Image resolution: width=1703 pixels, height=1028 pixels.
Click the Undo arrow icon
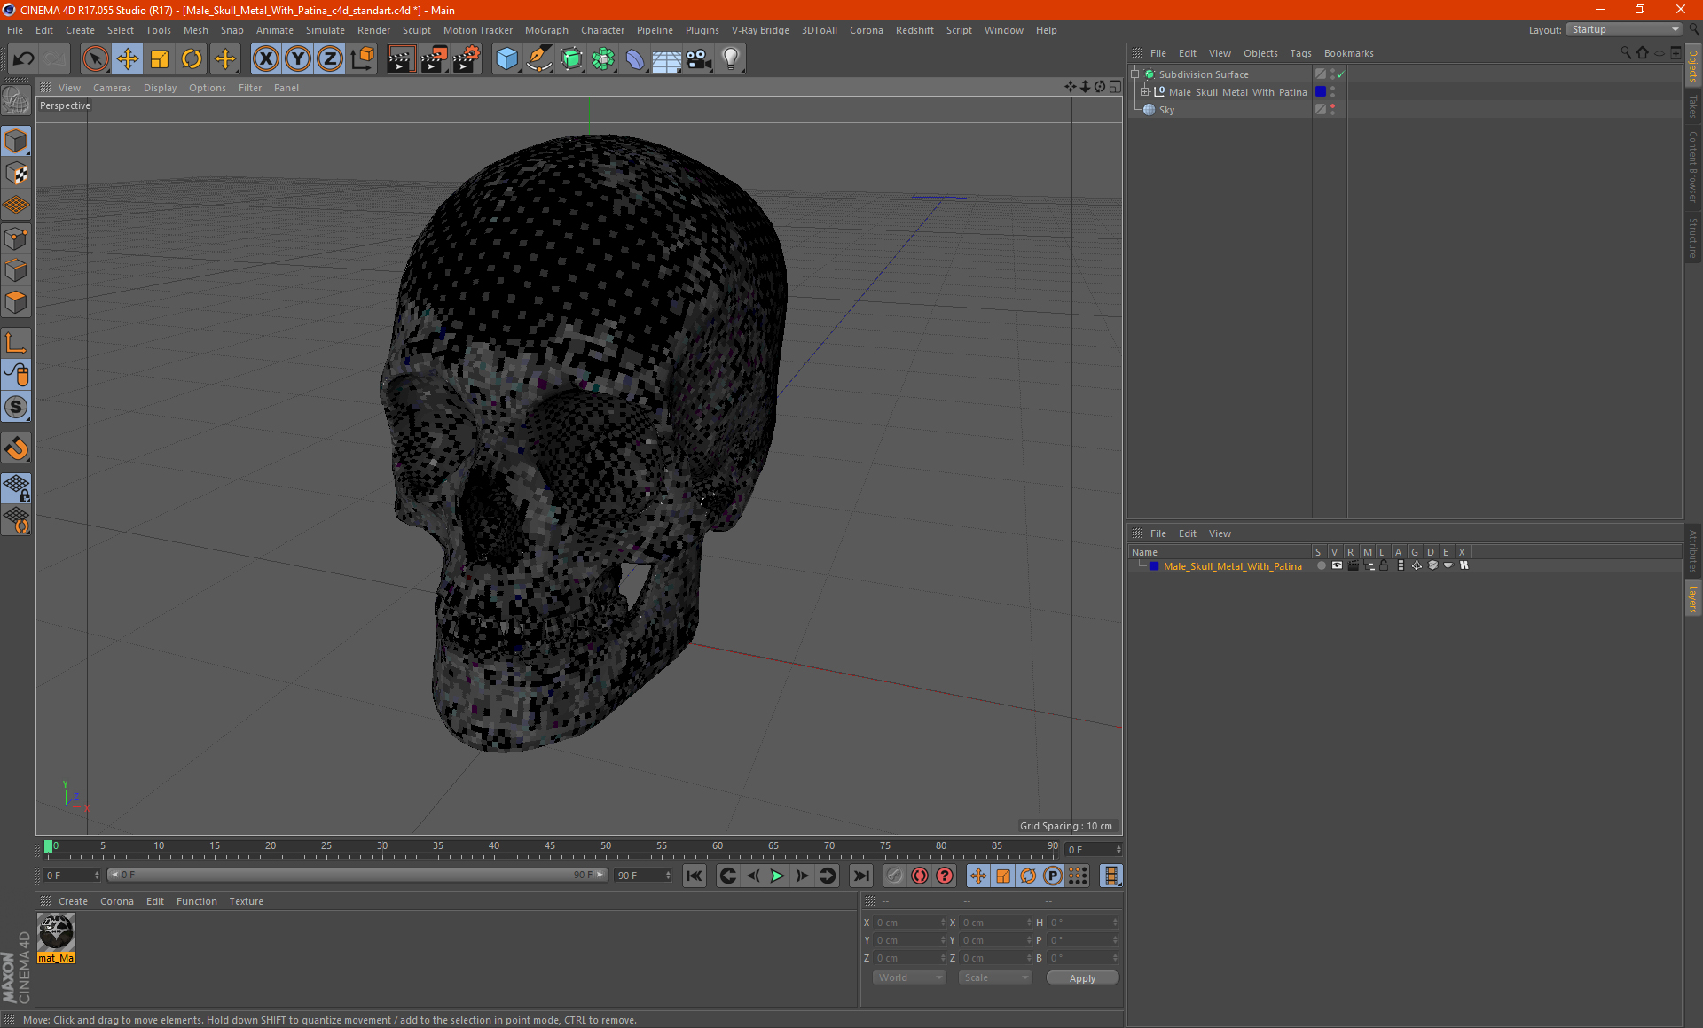pyautogui.click(x=24, y=59)
